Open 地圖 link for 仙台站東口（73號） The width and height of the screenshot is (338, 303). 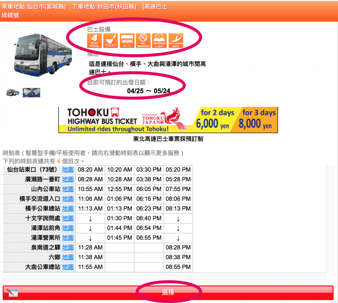(x=68, y=170)
